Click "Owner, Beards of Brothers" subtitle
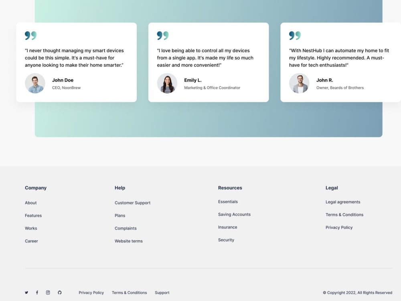The height and width of the screenshot is (301, 401). click(x=340, y=88)
